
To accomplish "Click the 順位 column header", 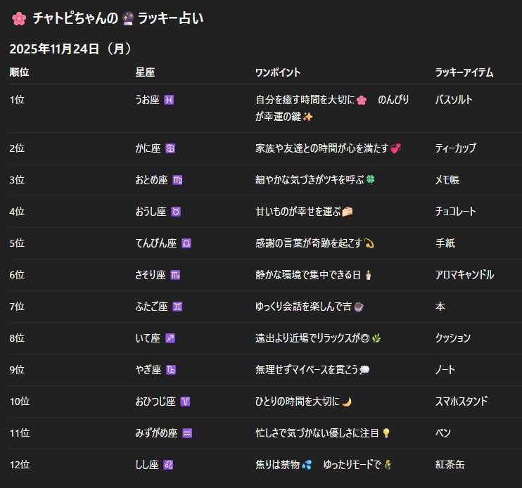I will [x=19, y=72].
